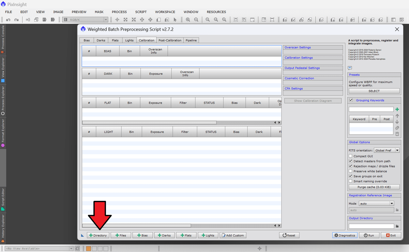Click the keyword gear settings icon
The height and width of the screenshot is (252, 409).
click(x=397, y=128)
